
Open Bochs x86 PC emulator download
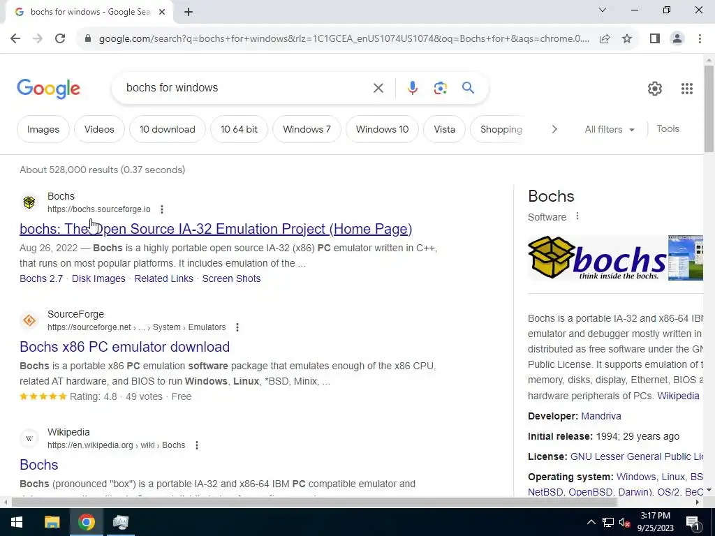coord(124,347)
